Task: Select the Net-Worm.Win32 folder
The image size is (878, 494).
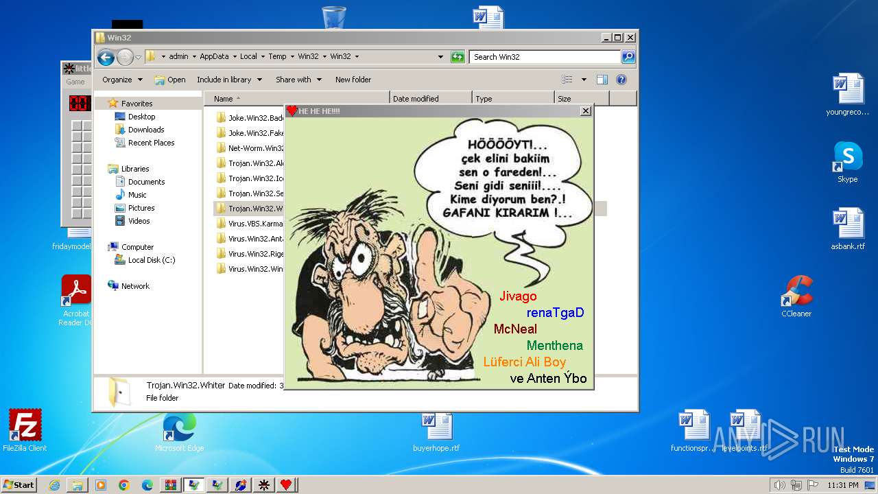Action: click(x=250, y=148)
